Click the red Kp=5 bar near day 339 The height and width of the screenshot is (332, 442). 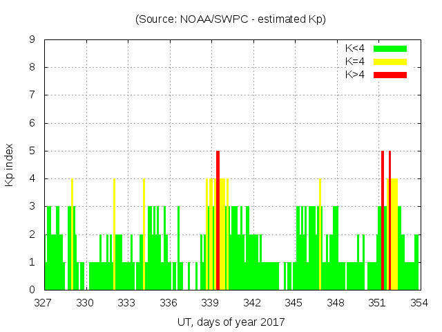click(218, 221)
